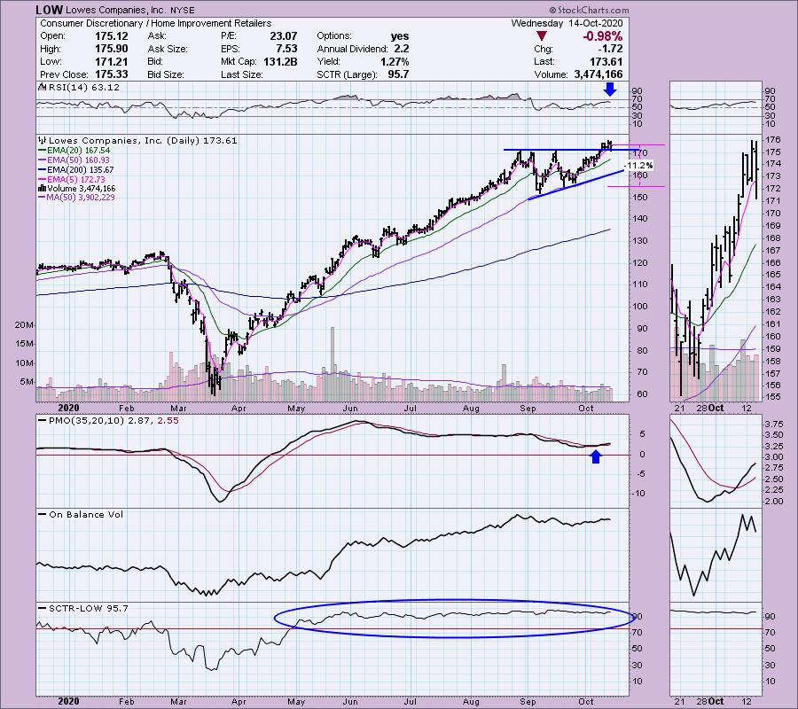Image resolution: width=798 pixels, height=709 pixels.
Task: Select the High value 175.90
Action: pos(112,49)
